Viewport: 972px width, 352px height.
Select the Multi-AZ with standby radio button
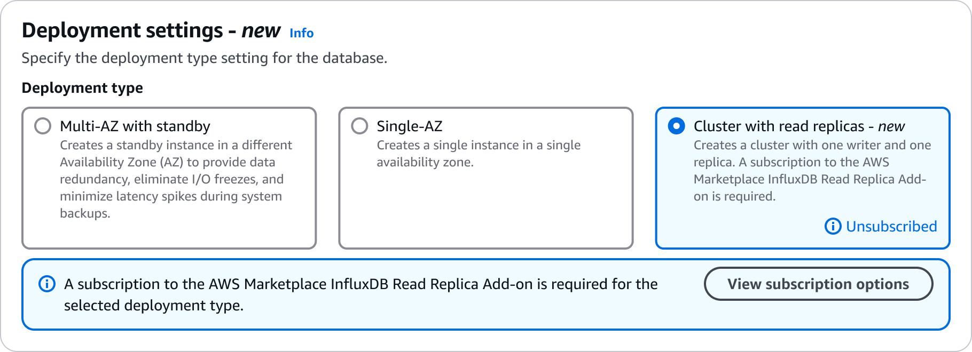(42, 126)
